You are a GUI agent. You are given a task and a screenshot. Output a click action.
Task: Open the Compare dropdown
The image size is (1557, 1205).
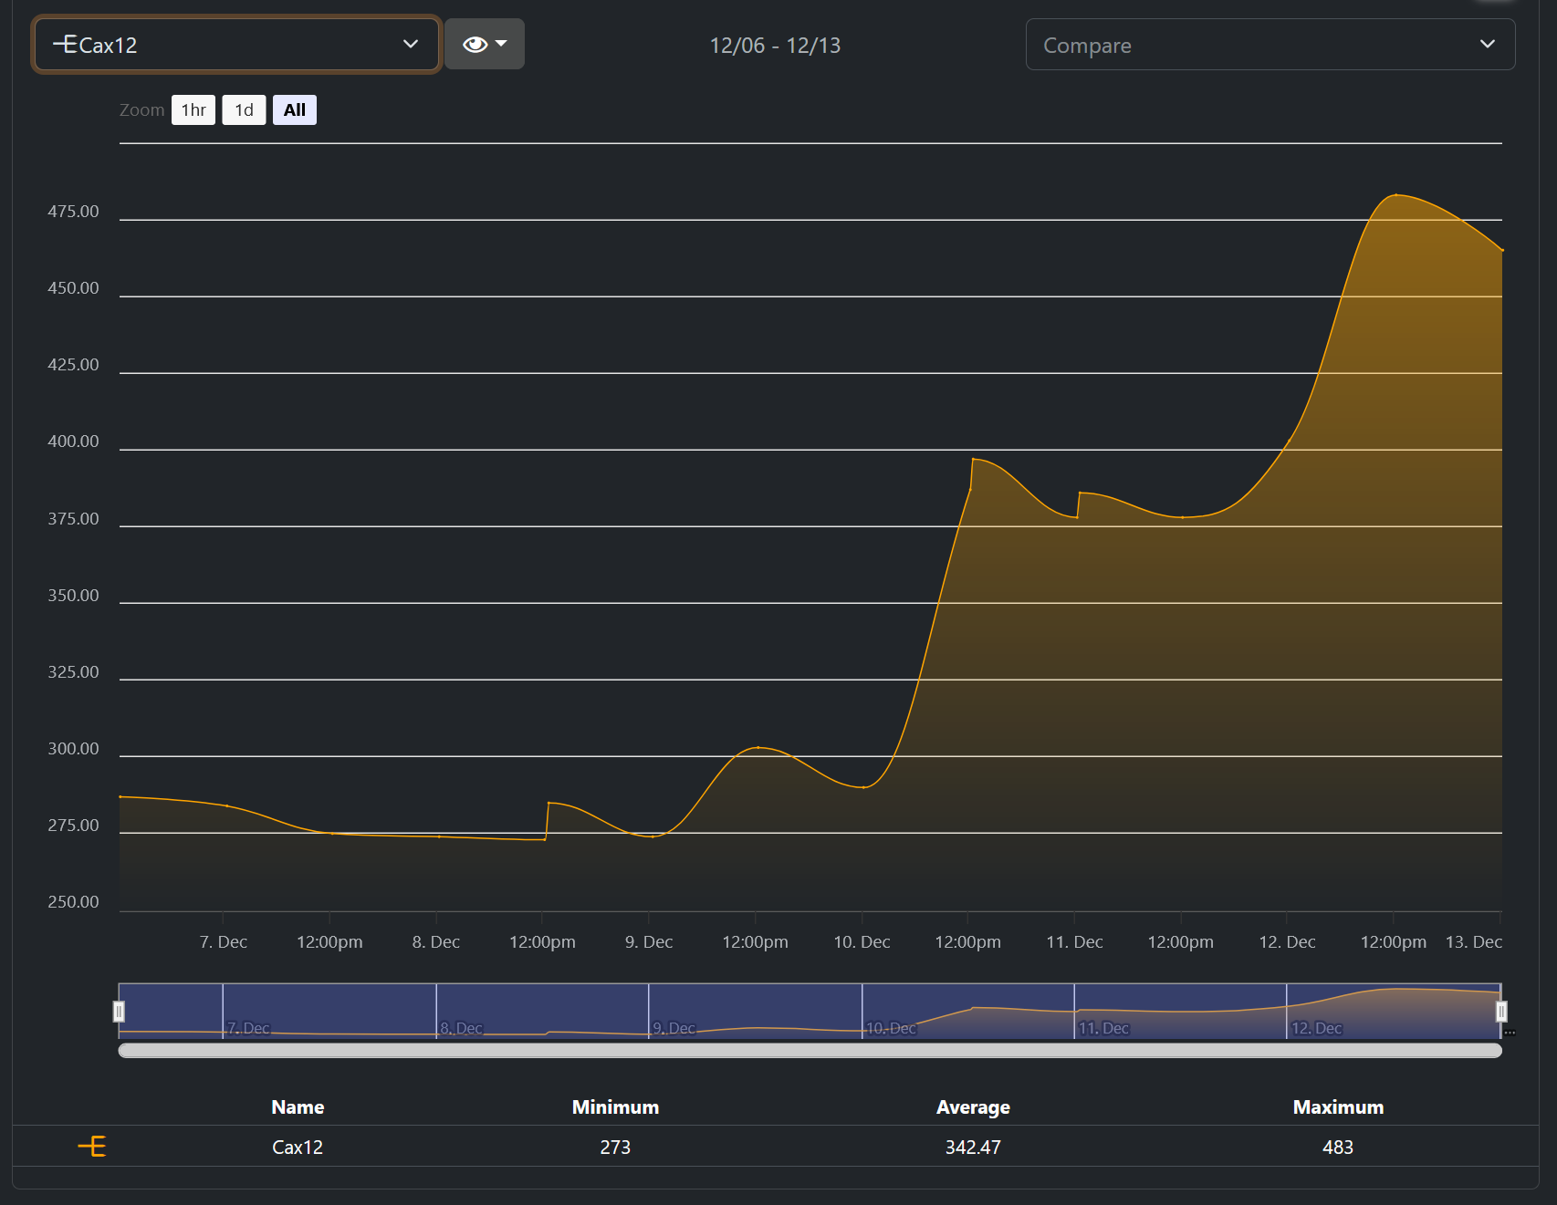click(x=1270, y=45)
